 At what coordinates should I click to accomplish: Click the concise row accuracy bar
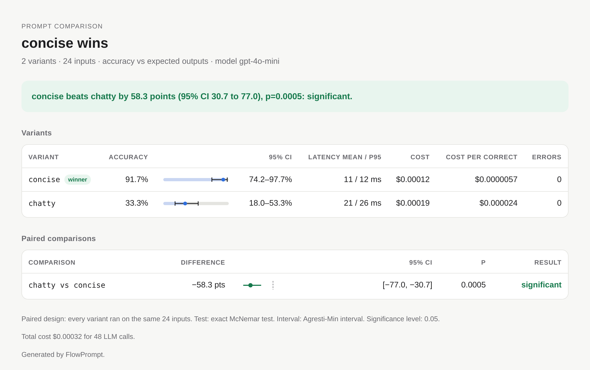(196, 180)
